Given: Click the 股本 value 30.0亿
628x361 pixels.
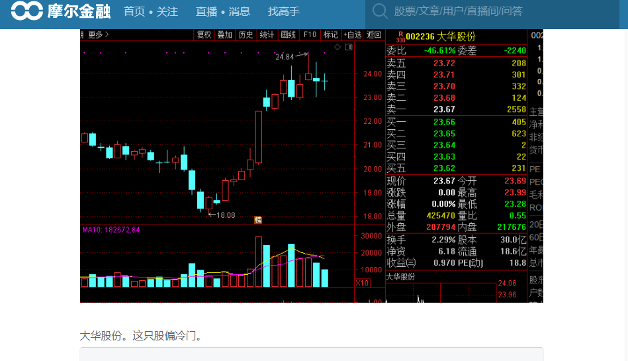Looking at the screenshot, I should pyautogui.click(x=513, y=240).
